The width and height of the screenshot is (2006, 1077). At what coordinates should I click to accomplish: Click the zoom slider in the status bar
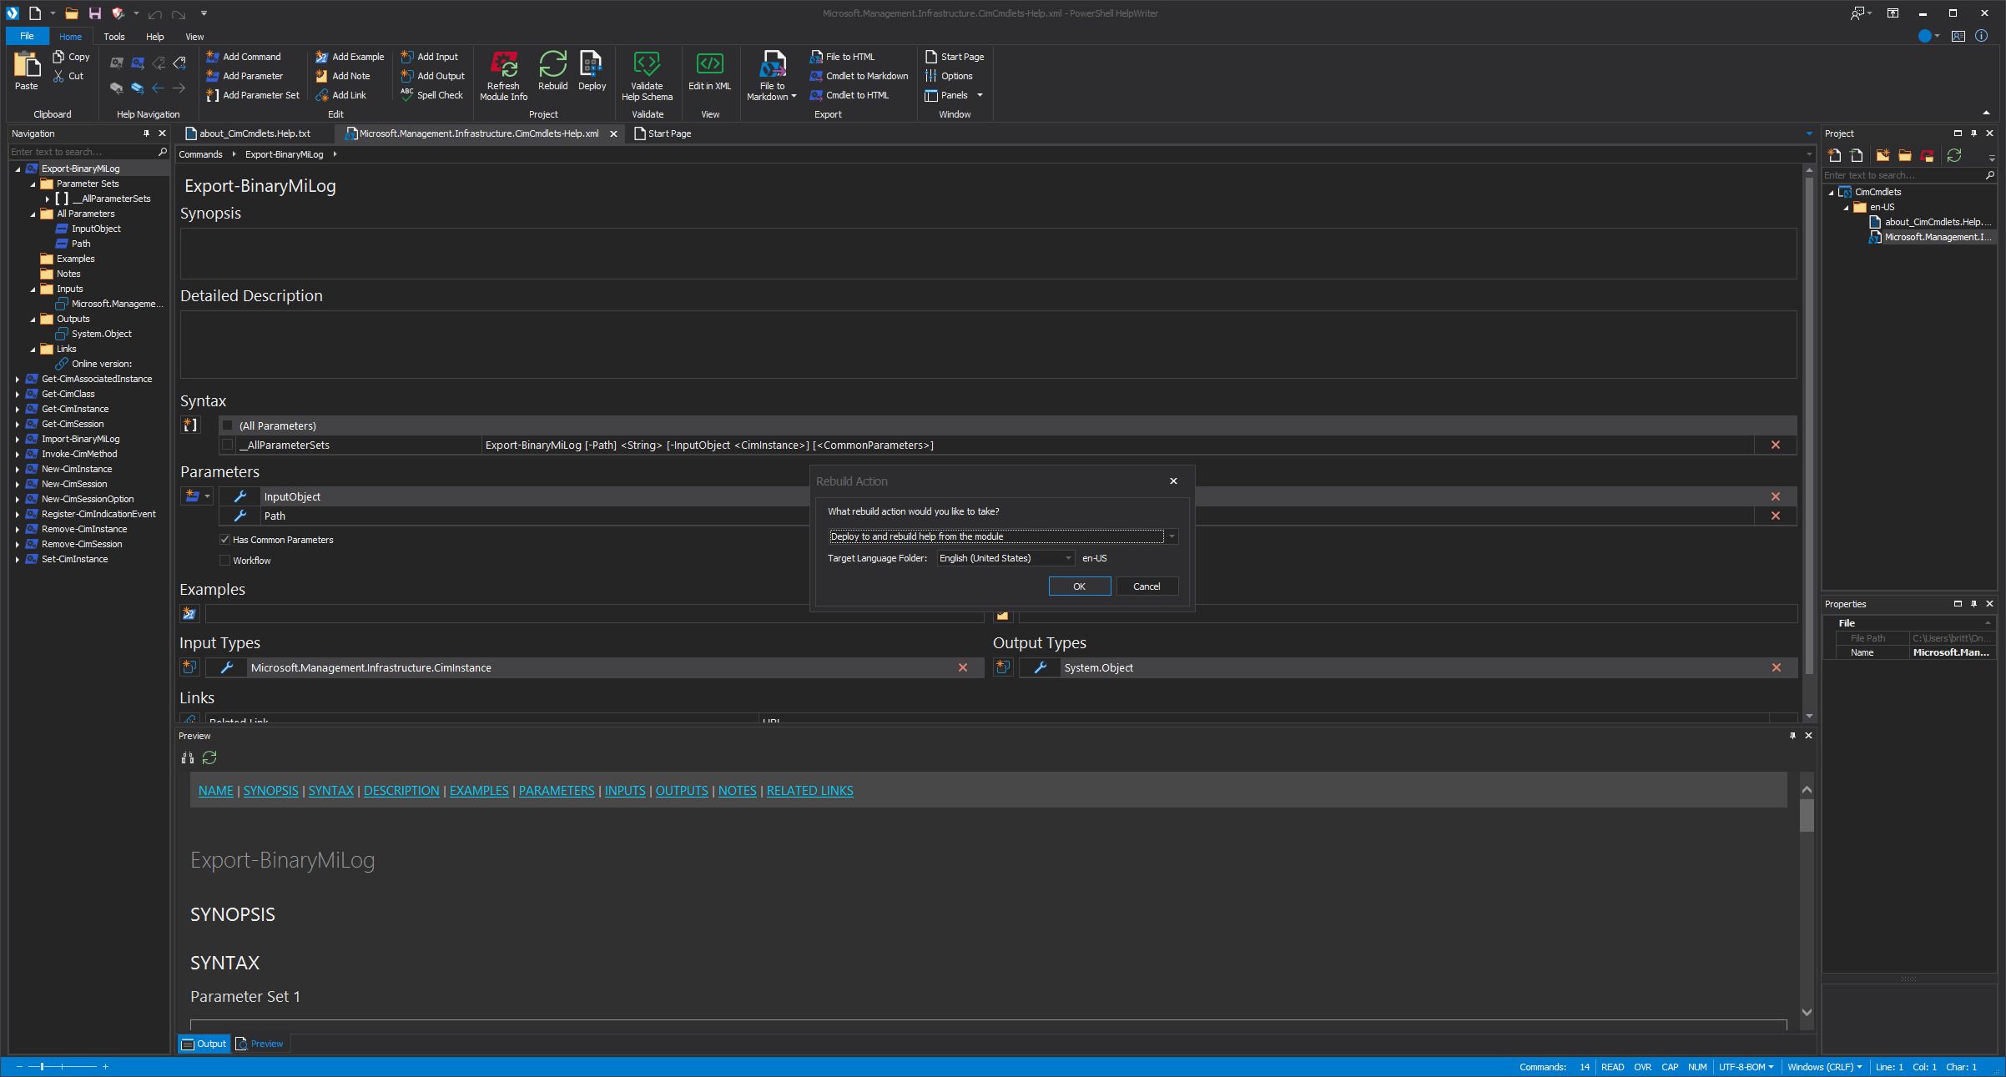click(x=42, y=1067)
